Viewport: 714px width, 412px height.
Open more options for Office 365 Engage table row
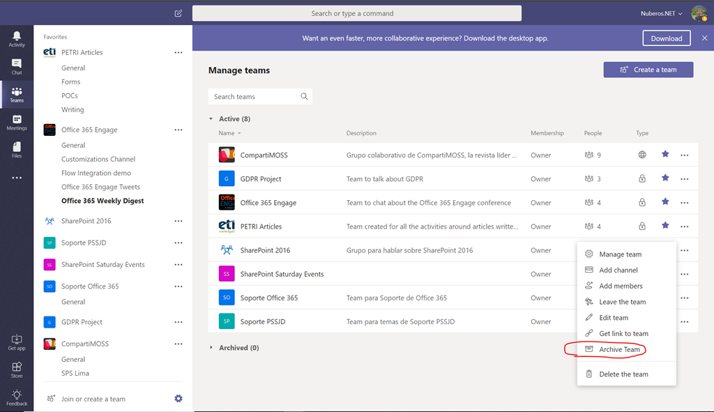[685, 203]
